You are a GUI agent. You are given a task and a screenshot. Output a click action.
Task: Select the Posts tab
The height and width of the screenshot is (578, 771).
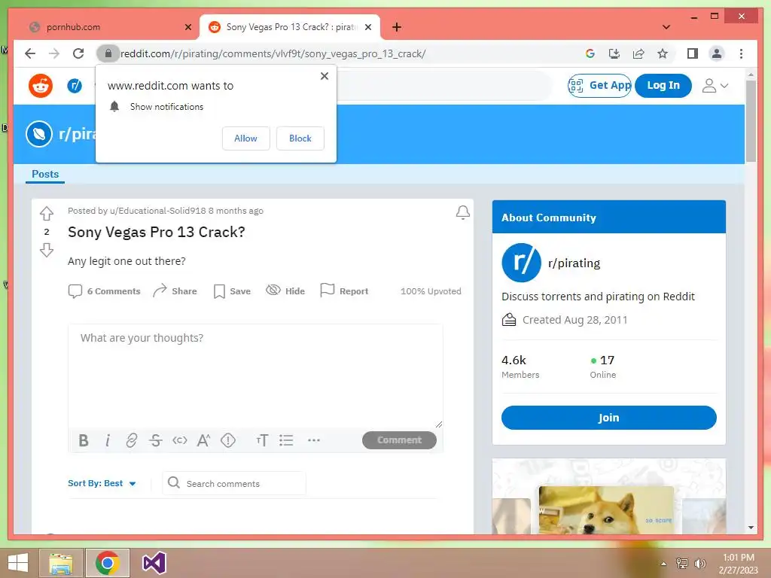pyautogui.click(x=45, y=174)
